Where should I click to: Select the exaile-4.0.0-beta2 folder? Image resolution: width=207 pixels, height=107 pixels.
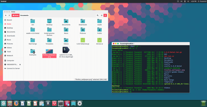pos(32,30)
